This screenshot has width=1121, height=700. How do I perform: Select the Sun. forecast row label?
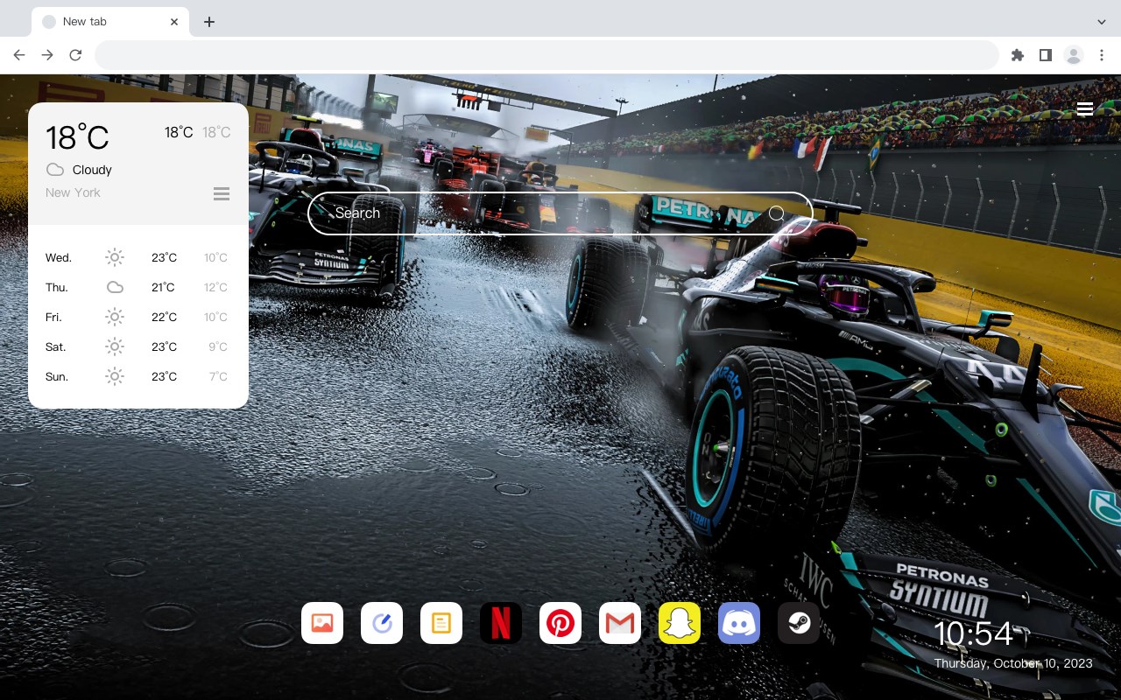[x=57, y=376]
